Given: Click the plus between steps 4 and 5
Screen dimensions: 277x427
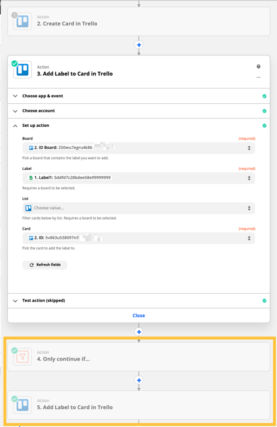Looking at the screenshot, I should point(138,380).
